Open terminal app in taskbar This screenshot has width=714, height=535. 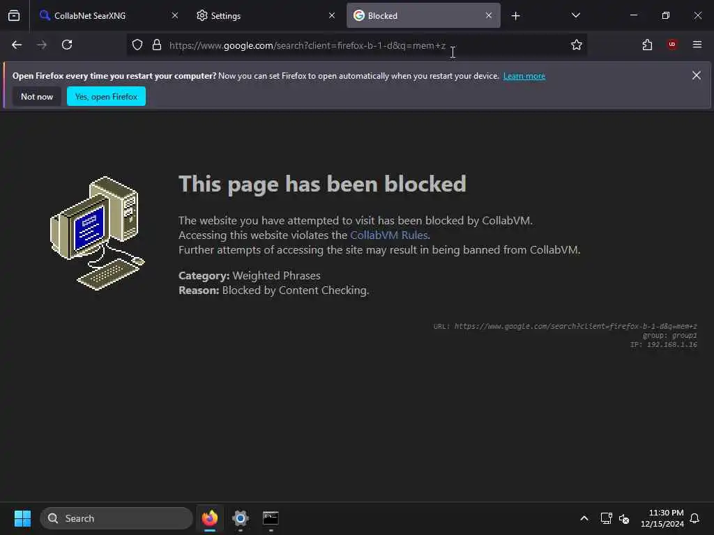click(271, 518)
